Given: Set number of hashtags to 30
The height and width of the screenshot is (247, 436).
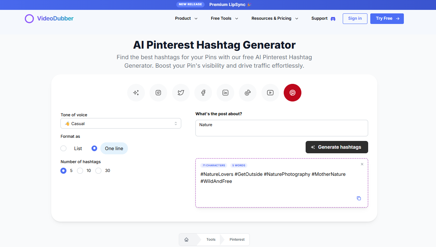Looking at the screenshot, I should 99,171.
